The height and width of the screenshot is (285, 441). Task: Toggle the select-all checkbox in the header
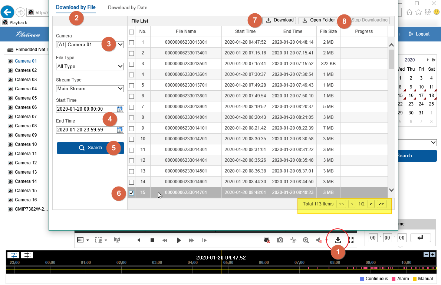131,32
